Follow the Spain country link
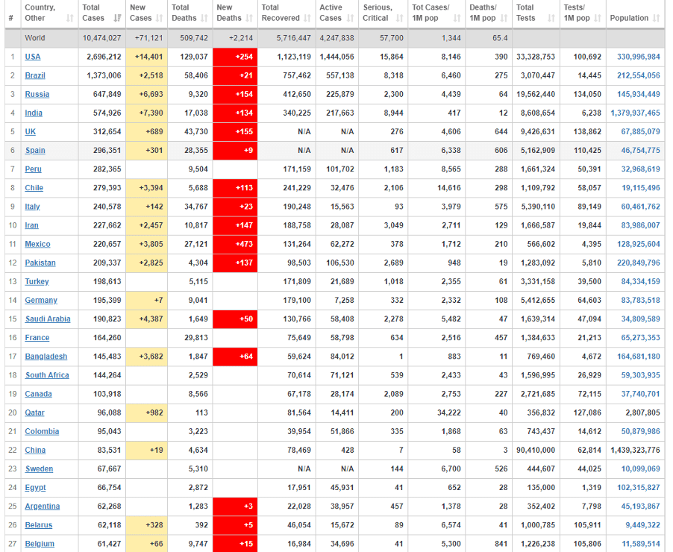 pyautogui.click(x=35, y=150)
